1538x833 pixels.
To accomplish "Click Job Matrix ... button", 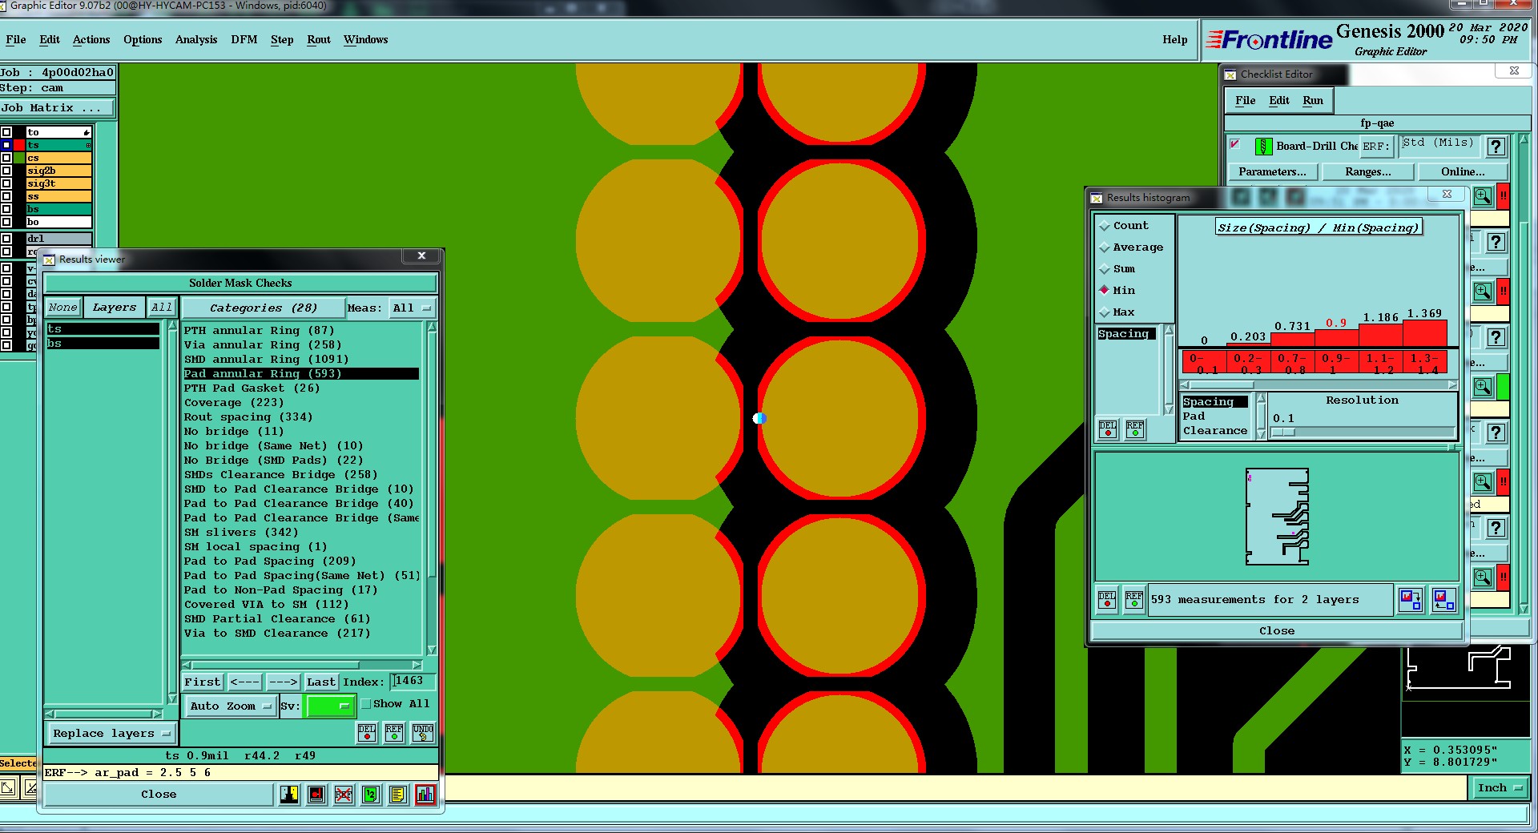I will coord(58,107).
